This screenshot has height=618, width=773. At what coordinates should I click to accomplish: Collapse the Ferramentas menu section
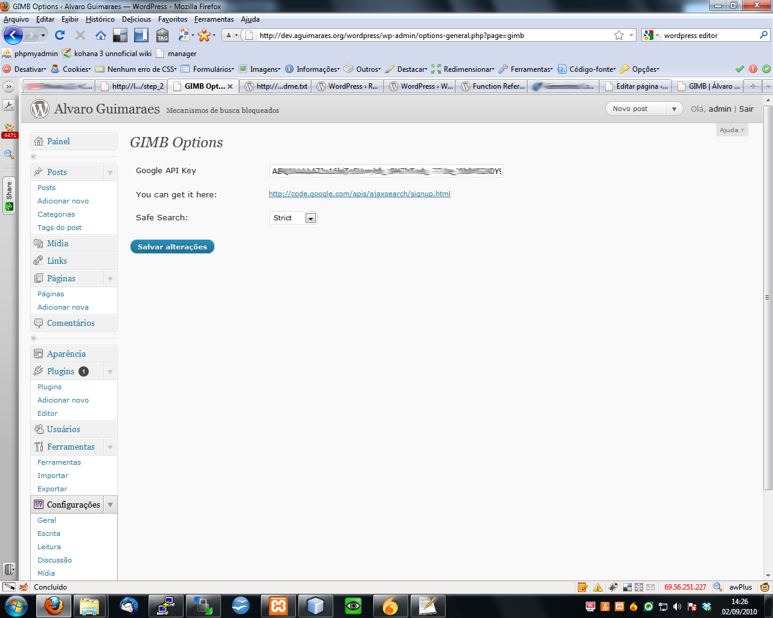(110, 447)
